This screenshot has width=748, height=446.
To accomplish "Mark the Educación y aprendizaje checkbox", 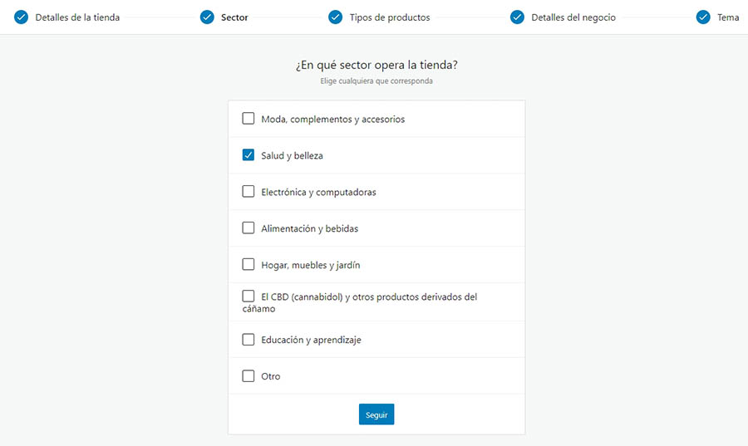I will click(x=249, y=339).
